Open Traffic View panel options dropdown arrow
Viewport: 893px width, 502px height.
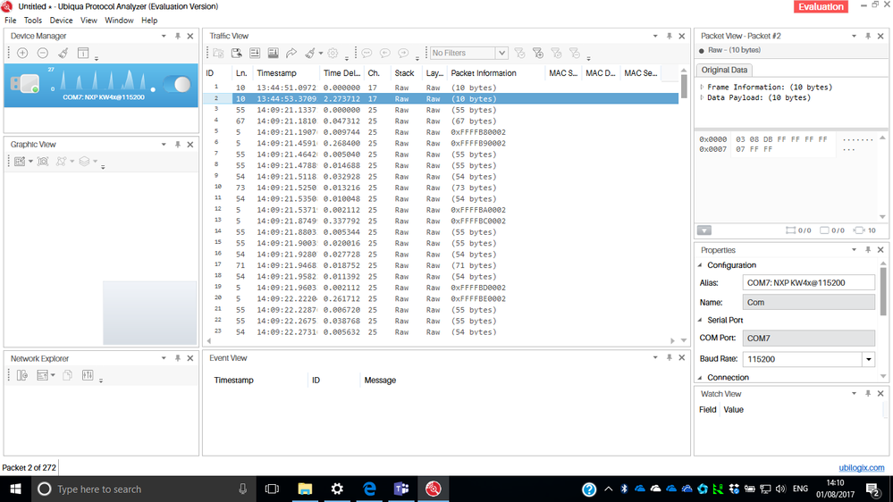[655, 36]
